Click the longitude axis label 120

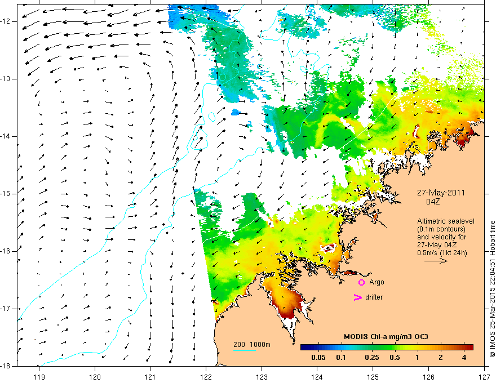[x=95, y=377]
